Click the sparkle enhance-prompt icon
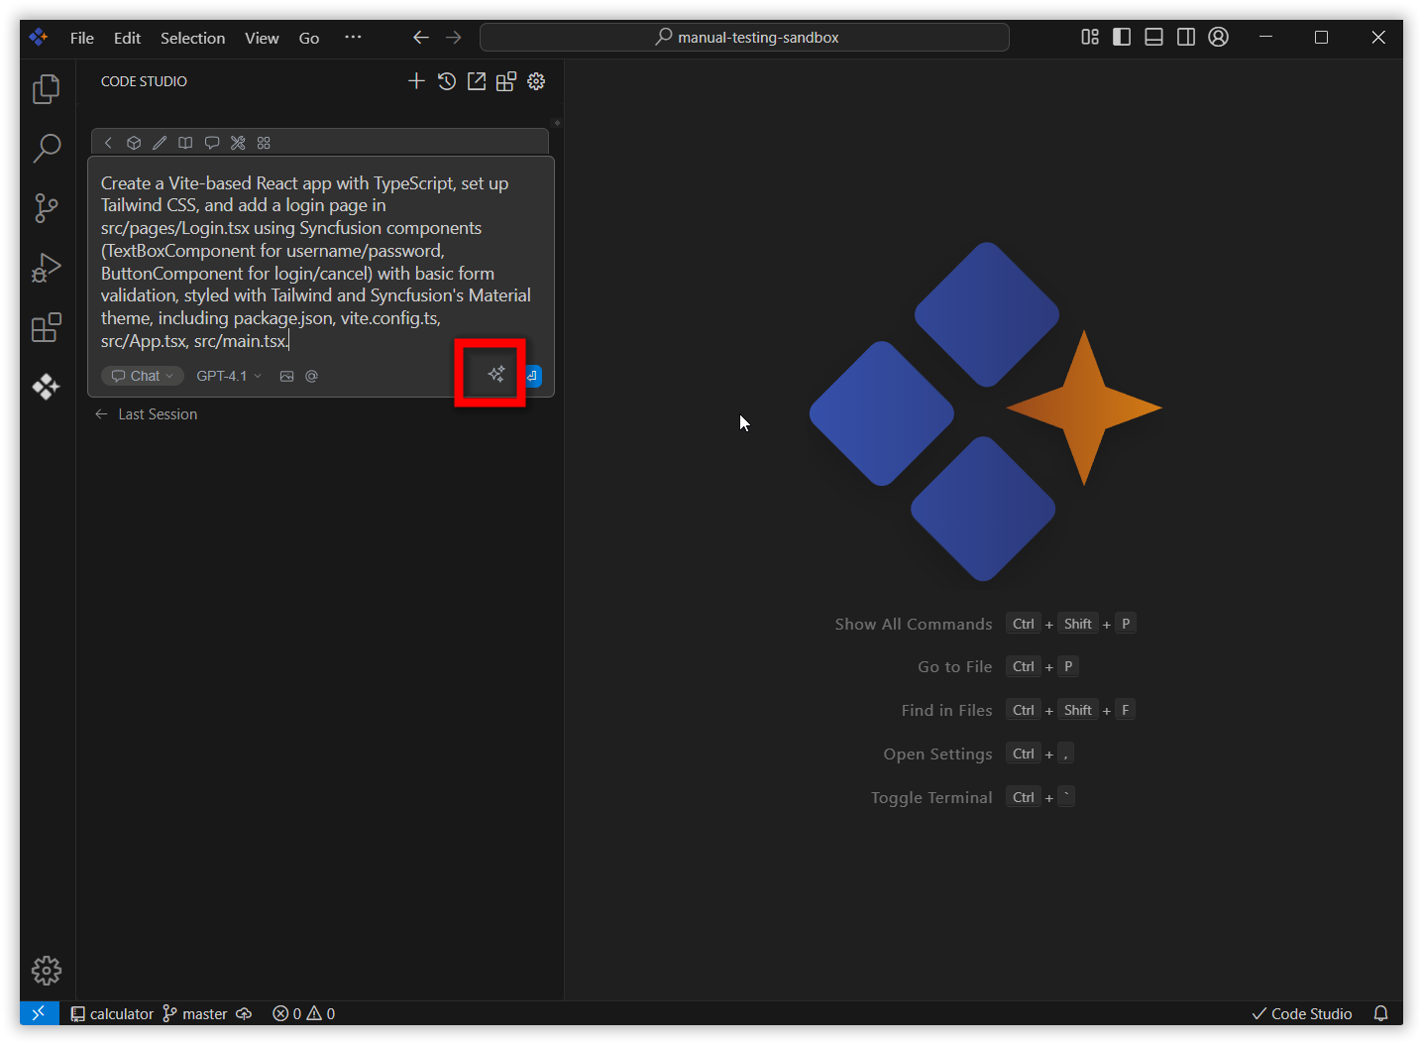The image size is (1423, 1045). [x=496, y=374]
